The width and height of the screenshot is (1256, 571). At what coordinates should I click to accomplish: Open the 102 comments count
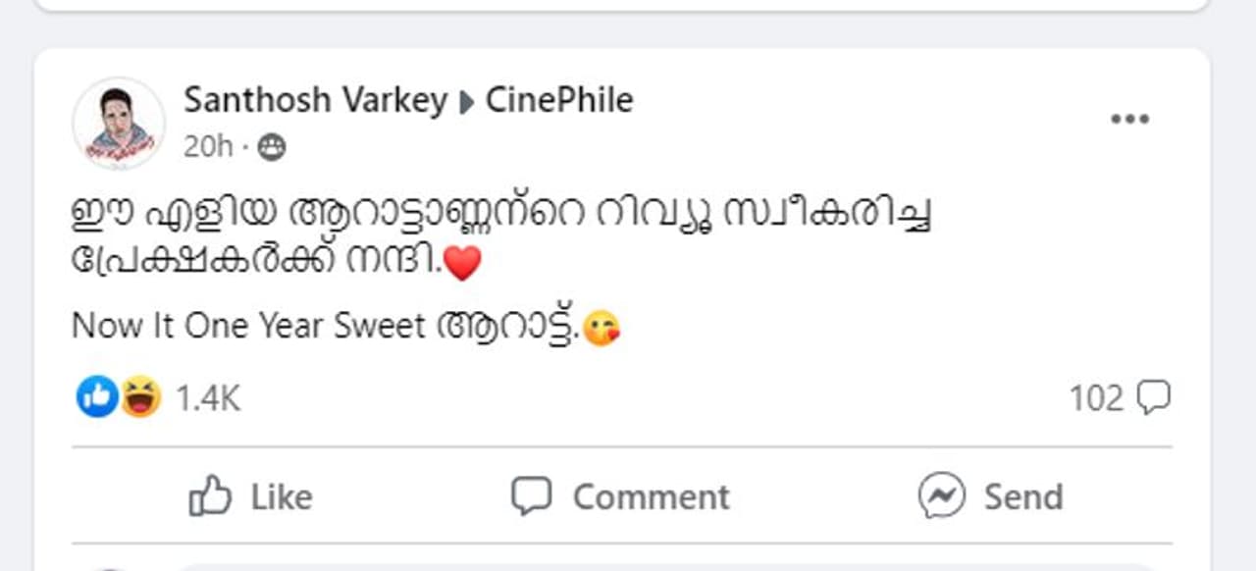[x=1096, y=398]
